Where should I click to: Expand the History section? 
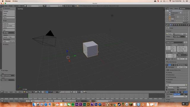[6, 45]
